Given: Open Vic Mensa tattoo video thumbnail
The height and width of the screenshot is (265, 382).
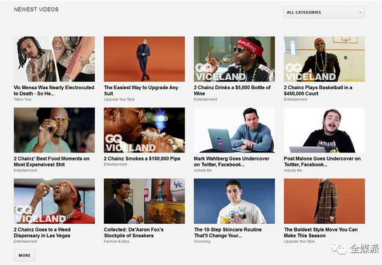Looking at the screenshot, I should [x=54, y=59].
